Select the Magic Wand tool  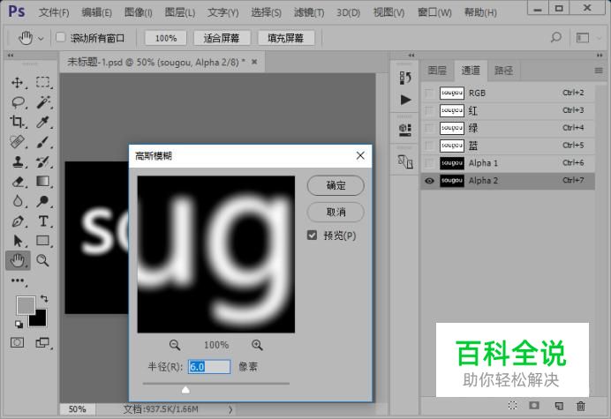[x=43, y=102]
